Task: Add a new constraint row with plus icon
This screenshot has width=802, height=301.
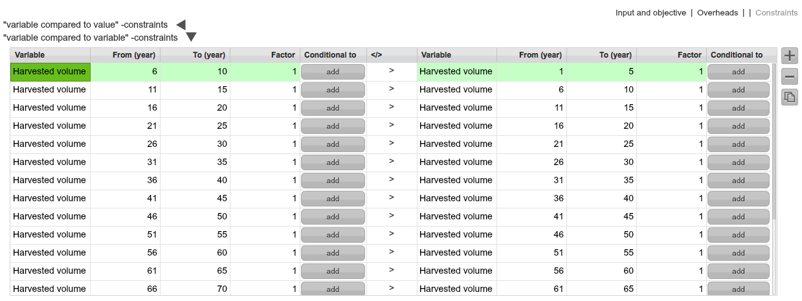Action: pos(789,56)
